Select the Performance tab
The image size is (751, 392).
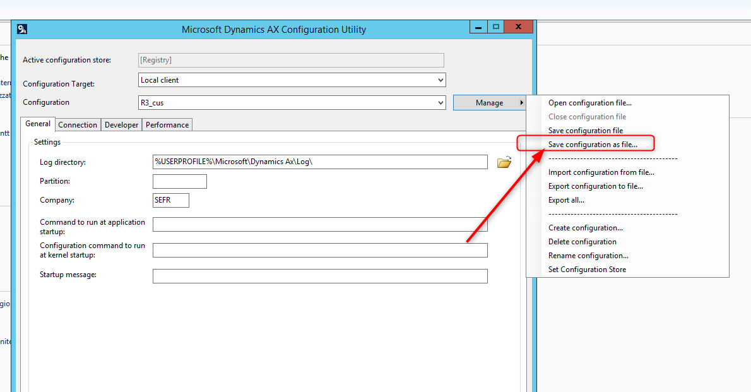tap(167, 124)
